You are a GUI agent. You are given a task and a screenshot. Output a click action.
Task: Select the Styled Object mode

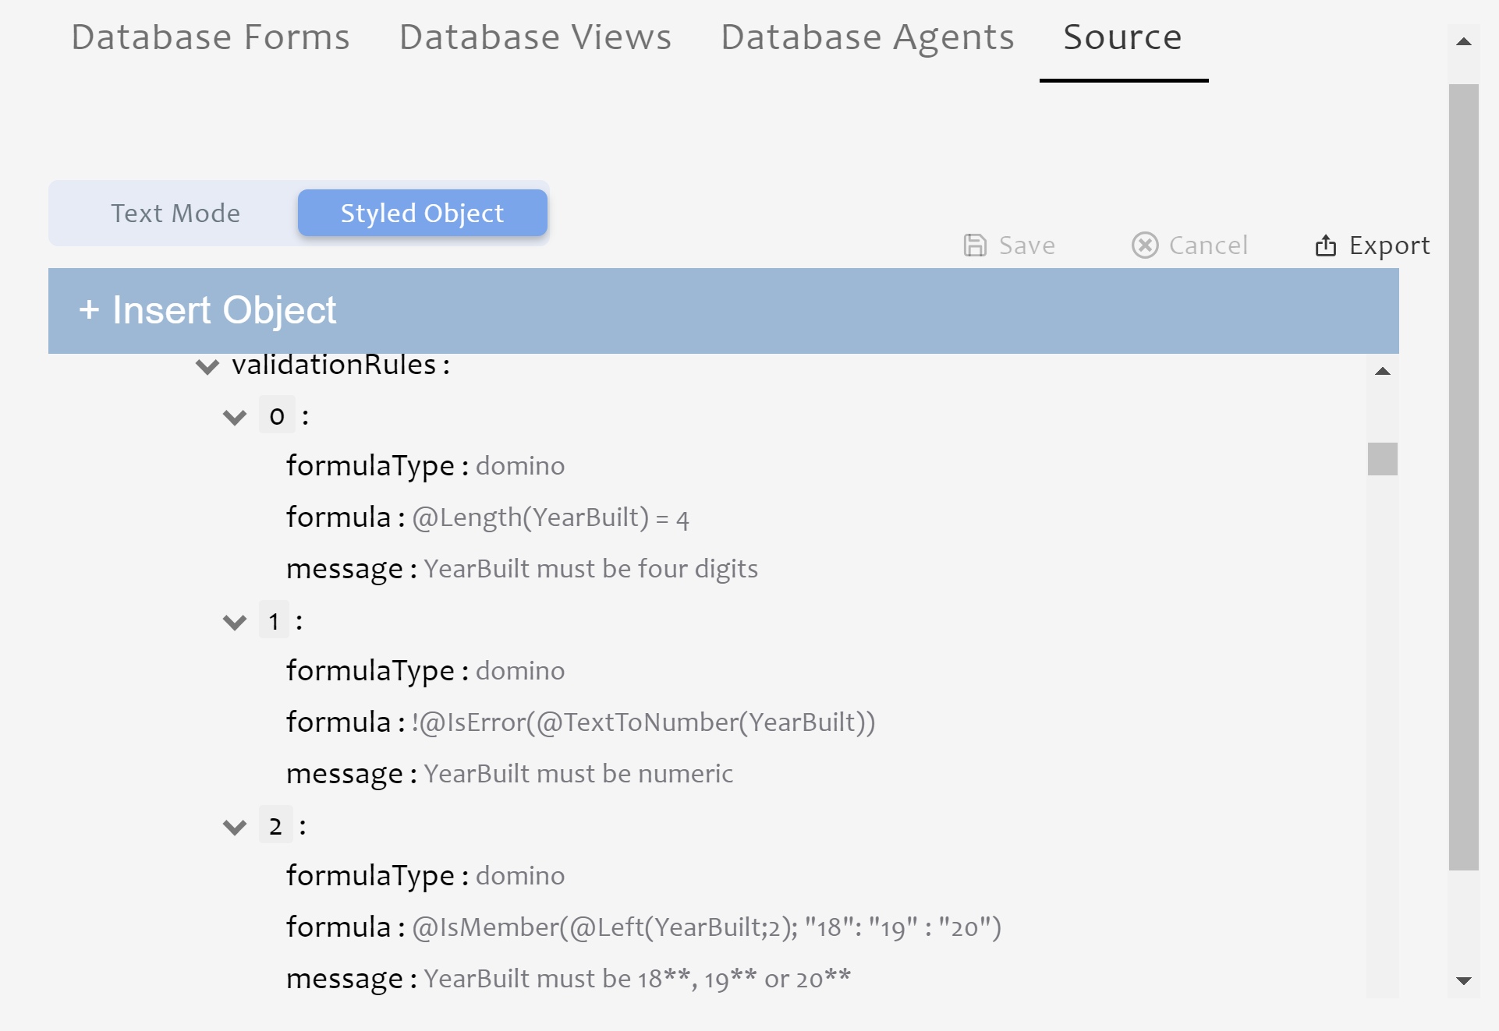[x=423, y=214]
